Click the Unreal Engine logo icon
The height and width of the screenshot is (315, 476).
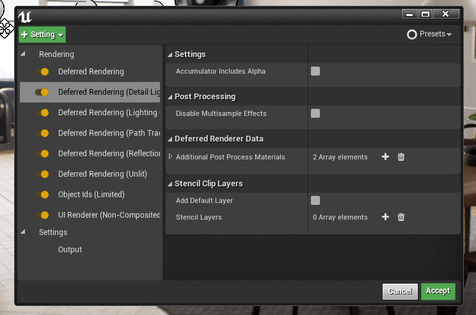tap(24, 17)
